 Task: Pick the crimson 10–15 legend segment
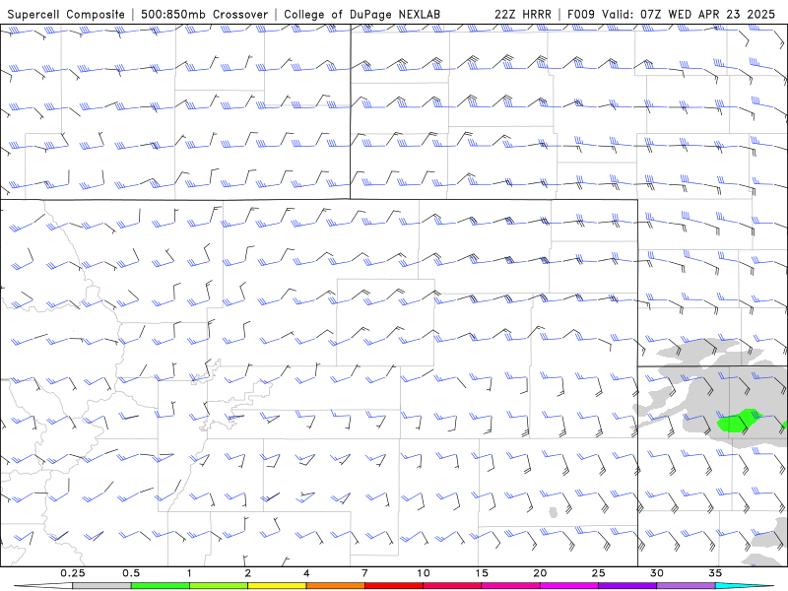pos(452,586)
